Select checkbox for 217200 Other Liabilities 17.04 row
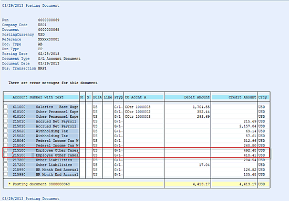The height and width of the screenshot is (201, 289). pyautogui.click(x=6, y=164)
